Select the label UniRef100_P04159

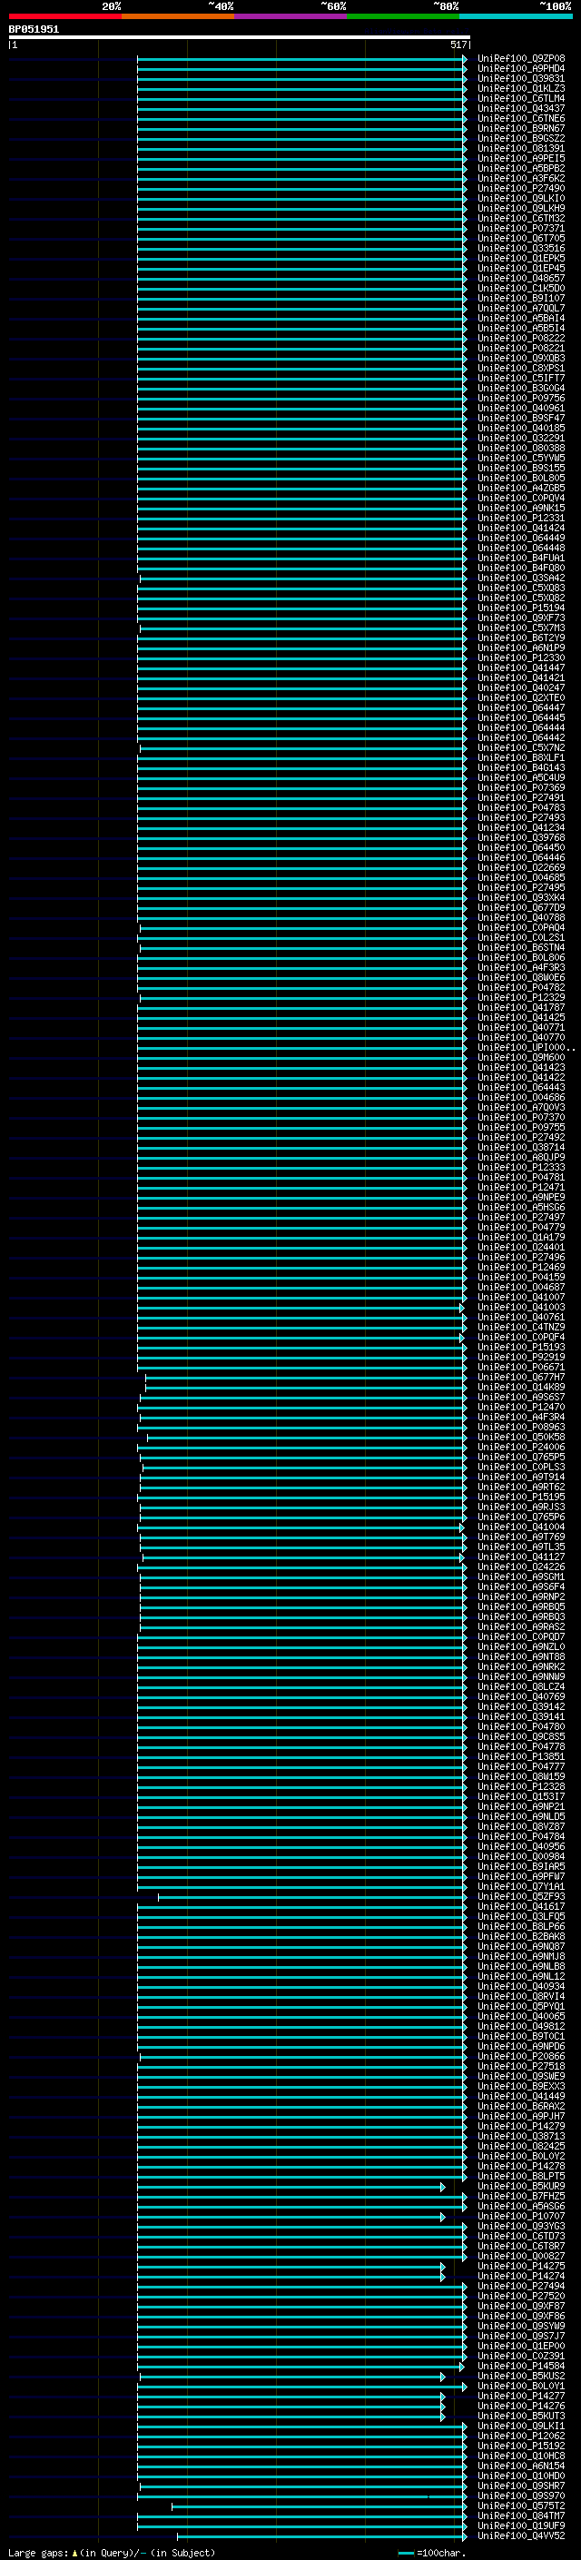pyautogui.click(x=521, y=1277)
